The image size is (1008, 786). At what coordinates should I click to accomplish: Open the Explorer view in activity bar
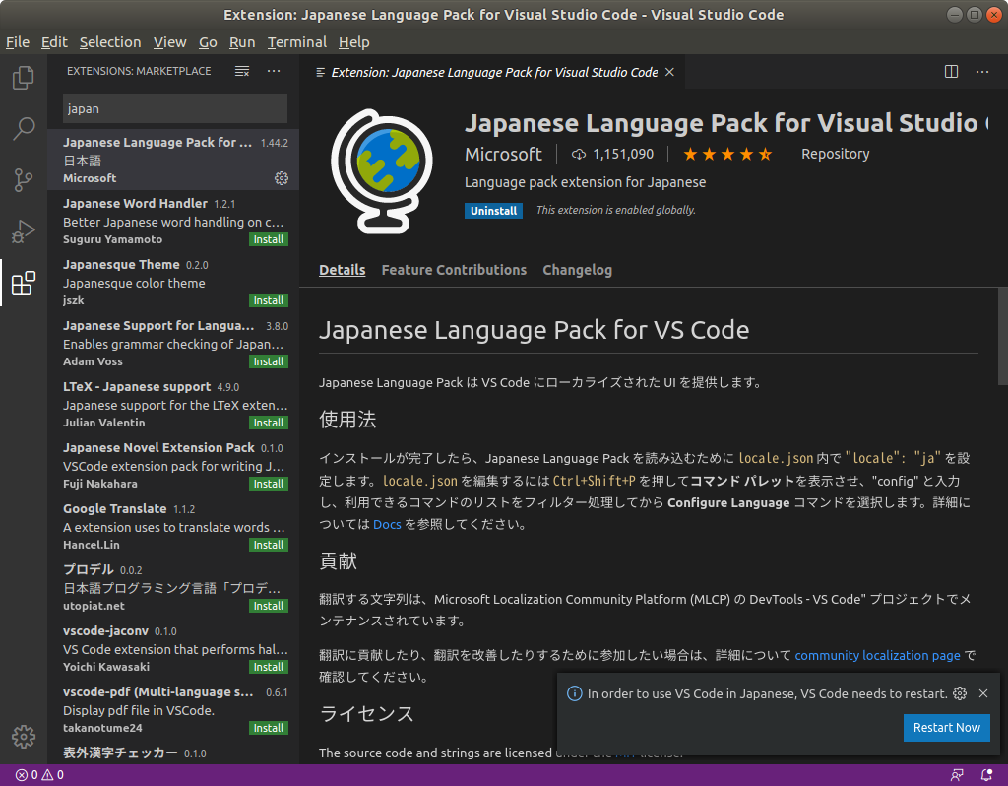pyautogui.click(x=24, y=78)
